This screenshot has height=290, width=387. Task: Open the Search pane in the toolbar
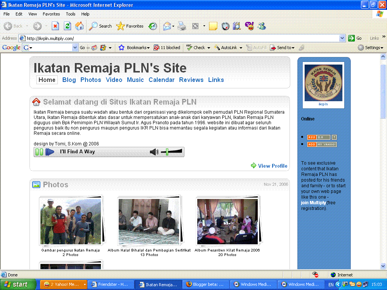tap(100, 26)
